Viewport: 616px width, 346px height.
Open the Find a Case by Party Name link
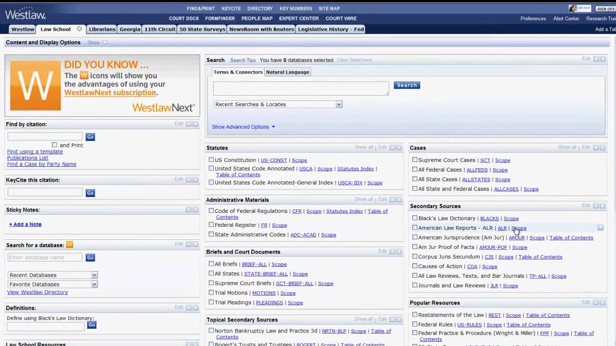point(42,164)
